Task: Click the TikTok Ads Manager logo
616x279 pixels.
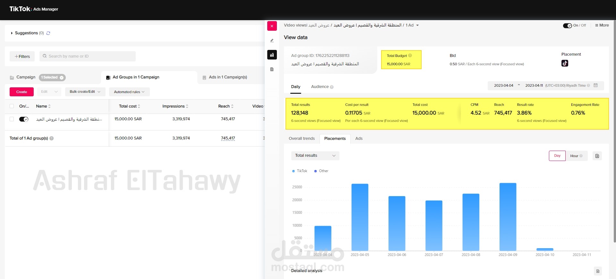Action: pos(34,9)
